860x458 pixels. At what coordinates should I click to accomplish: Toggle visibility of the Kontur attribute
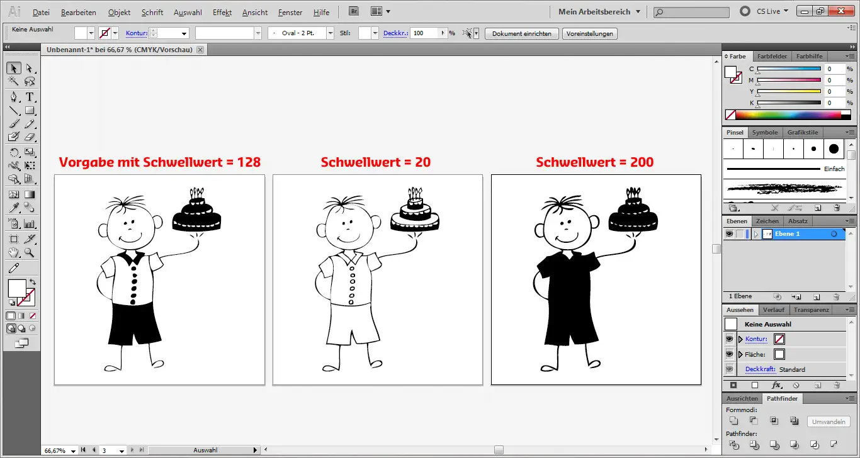point(729,338)
